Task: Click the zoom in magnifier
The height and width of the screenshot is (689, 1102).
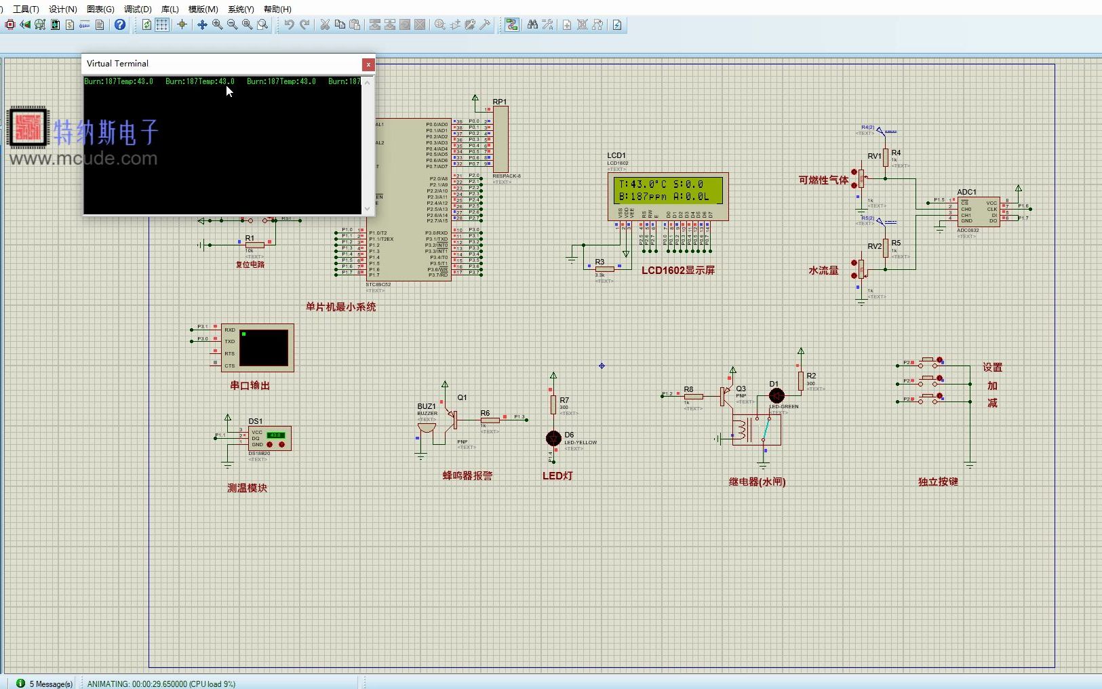Action: coord(217,24)
